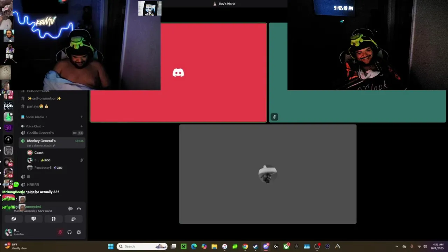Open the black circular server icon
The width and height of the screenshot is (448, 252).
pos(8,139)
